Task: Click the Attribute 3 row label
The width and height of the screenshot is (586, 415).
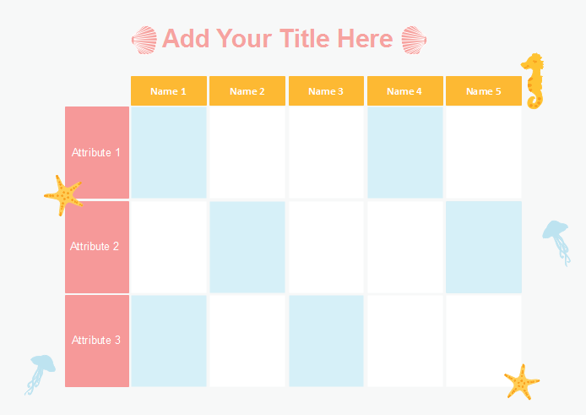Action: click(x=97, y=341)
